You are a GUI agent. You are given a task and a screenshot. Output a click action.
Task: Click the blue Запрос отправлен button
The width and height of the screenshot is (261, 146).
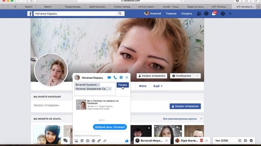185,106
